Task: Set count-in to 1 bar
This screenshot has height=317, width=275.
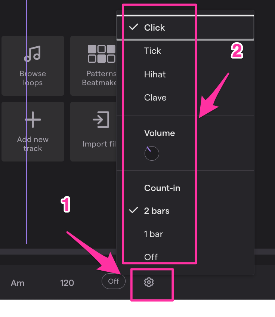Action: pyautogui.click(x=154, y=234)
